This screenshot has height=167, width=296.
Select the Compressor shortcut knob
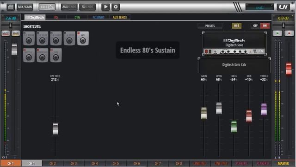(42, 55)
